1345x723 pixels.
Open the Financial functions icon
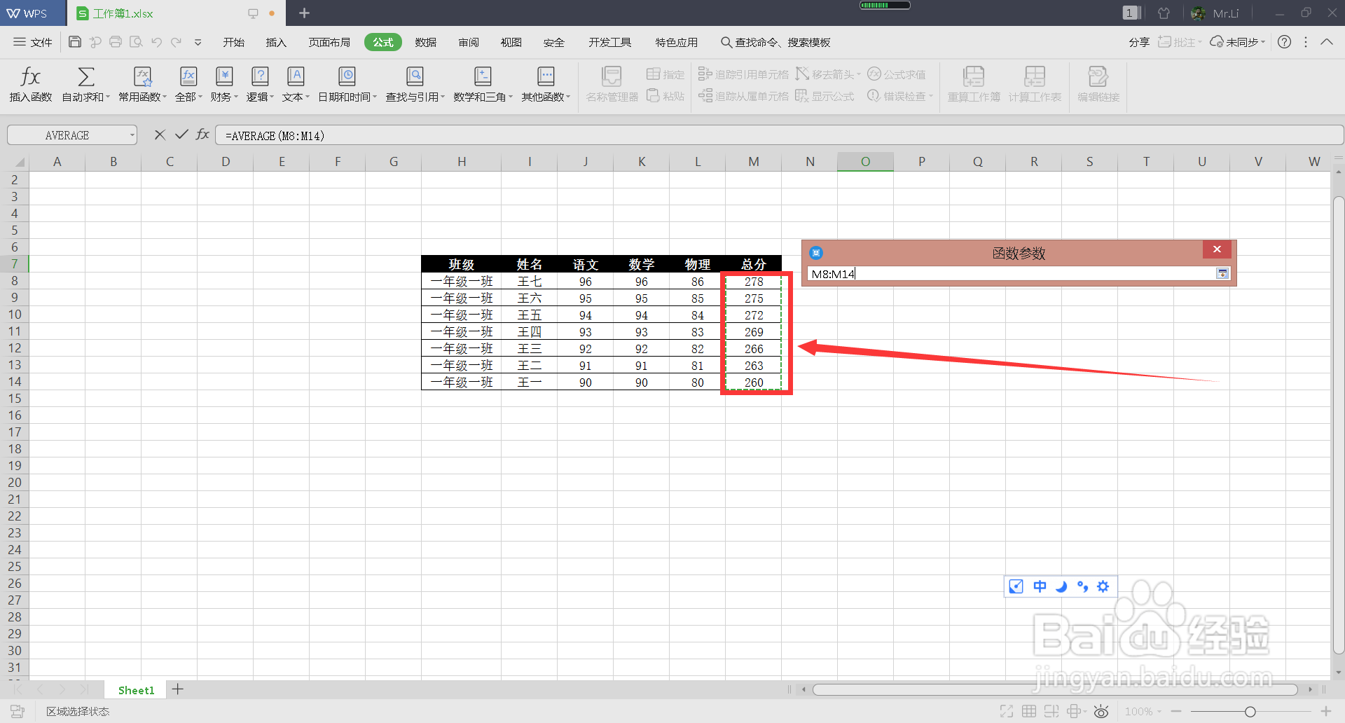(x=224, y=76)
